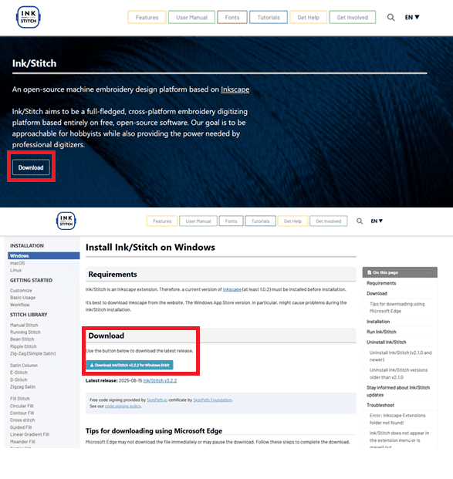This screenshot has width=453, height=479.
Task: Expand the EN language dropdown in top header
Action: 412,18
